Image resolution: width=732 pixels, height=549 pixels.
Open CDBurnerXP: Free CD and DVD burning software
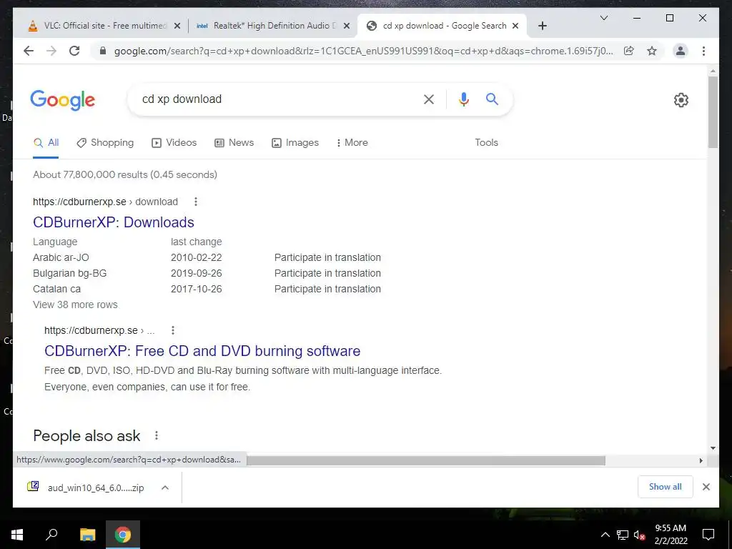tap(202, 351)
